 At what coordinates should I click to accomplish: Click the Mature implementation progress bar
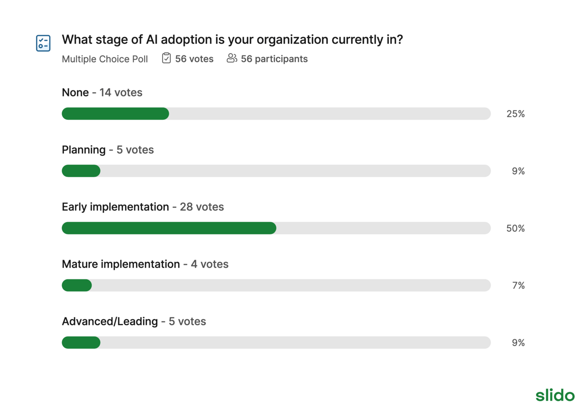point(276,285)
